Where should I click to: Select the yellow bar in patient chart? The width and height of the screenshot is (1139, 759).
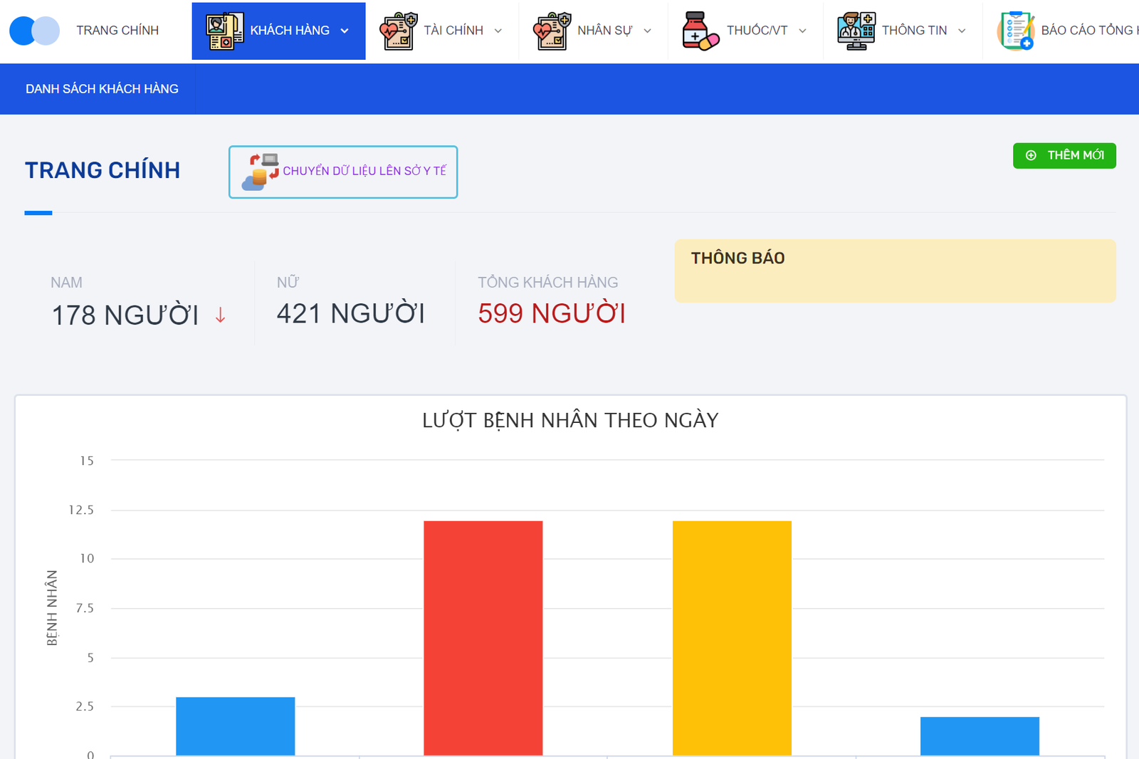(x=732, y=637)
